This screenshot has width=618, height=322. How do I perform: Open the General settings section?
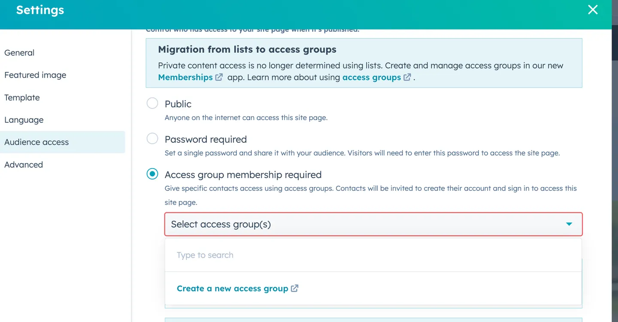[19, 53]
